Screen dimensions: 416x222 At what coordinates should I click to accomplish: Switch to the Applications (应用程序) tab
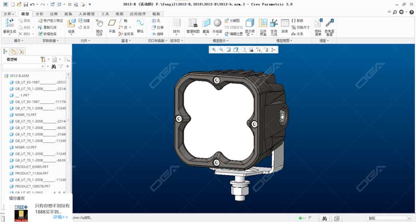click(x=138, y=14)
